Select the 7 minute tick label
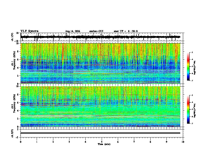 point(134,142)
